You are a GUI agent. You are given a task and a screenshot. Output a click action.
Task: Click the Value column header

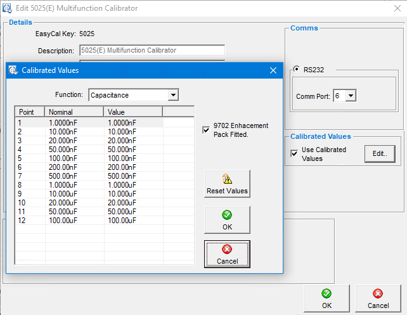[x=133, y=112]
